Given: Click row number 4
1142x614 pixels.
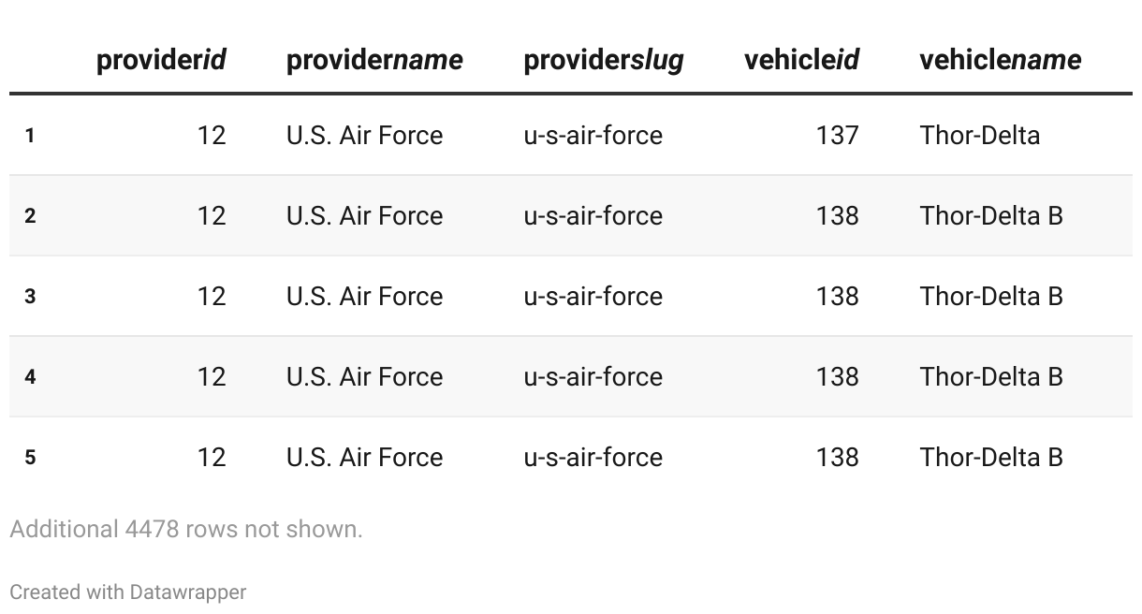Looking at the screenshot, I should (30, 377).
